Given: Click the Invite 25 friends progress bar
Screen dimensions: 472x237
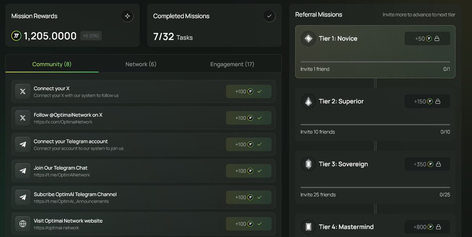Looking at the screenshot, I should tap(375, 187).
